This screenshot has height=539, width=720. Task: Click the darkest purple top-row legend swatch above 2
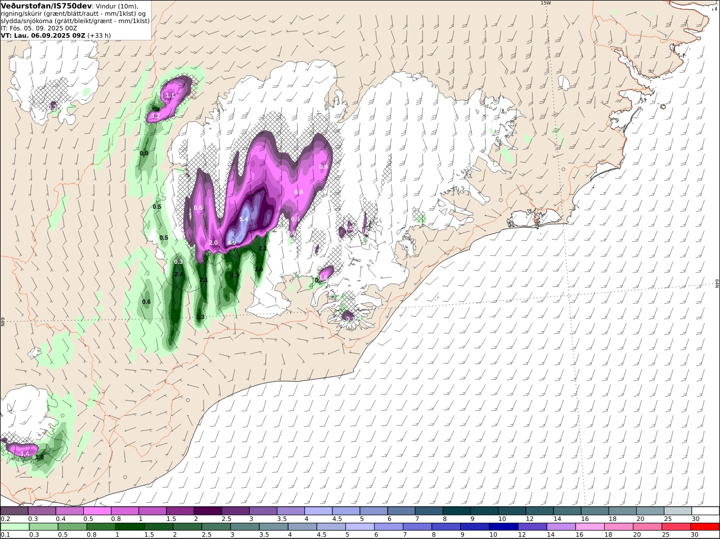click(208, 511)
